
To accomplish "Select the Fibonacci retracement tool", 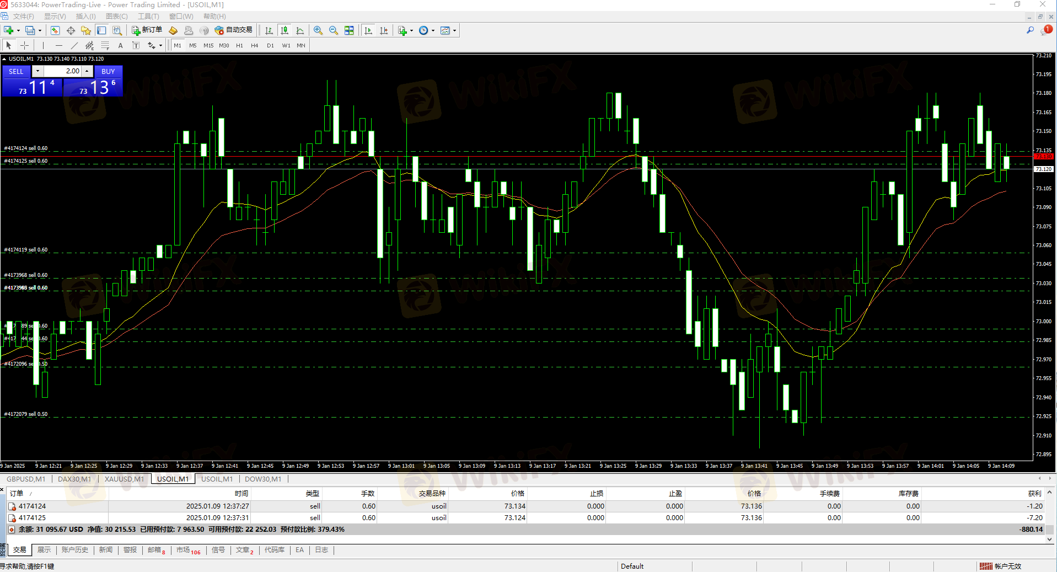I will pyautogui.click(x=105, y=45).
